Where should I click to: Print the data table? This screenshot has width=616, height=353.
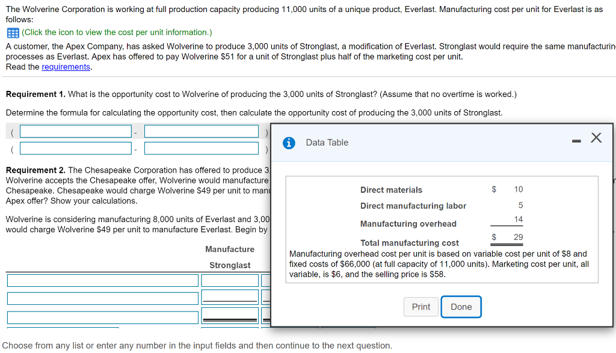(x=420, y=307)
